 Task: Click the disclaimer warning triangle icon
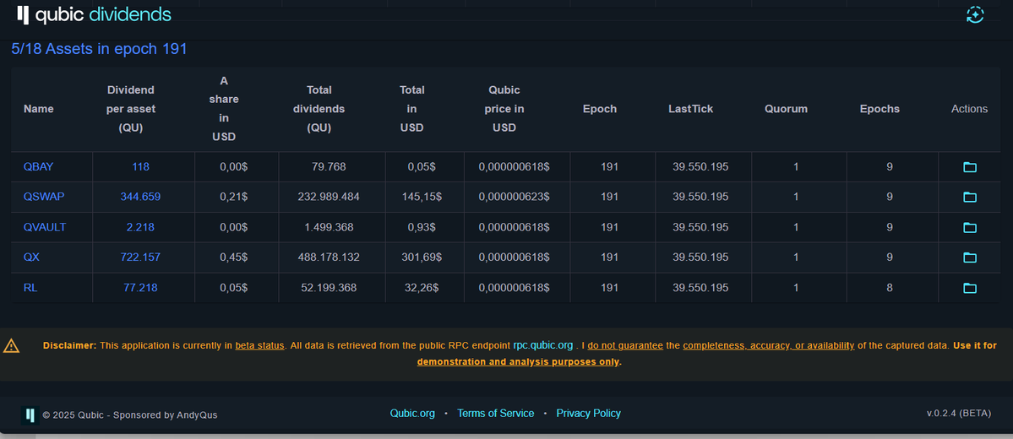[x=11, y=346]
